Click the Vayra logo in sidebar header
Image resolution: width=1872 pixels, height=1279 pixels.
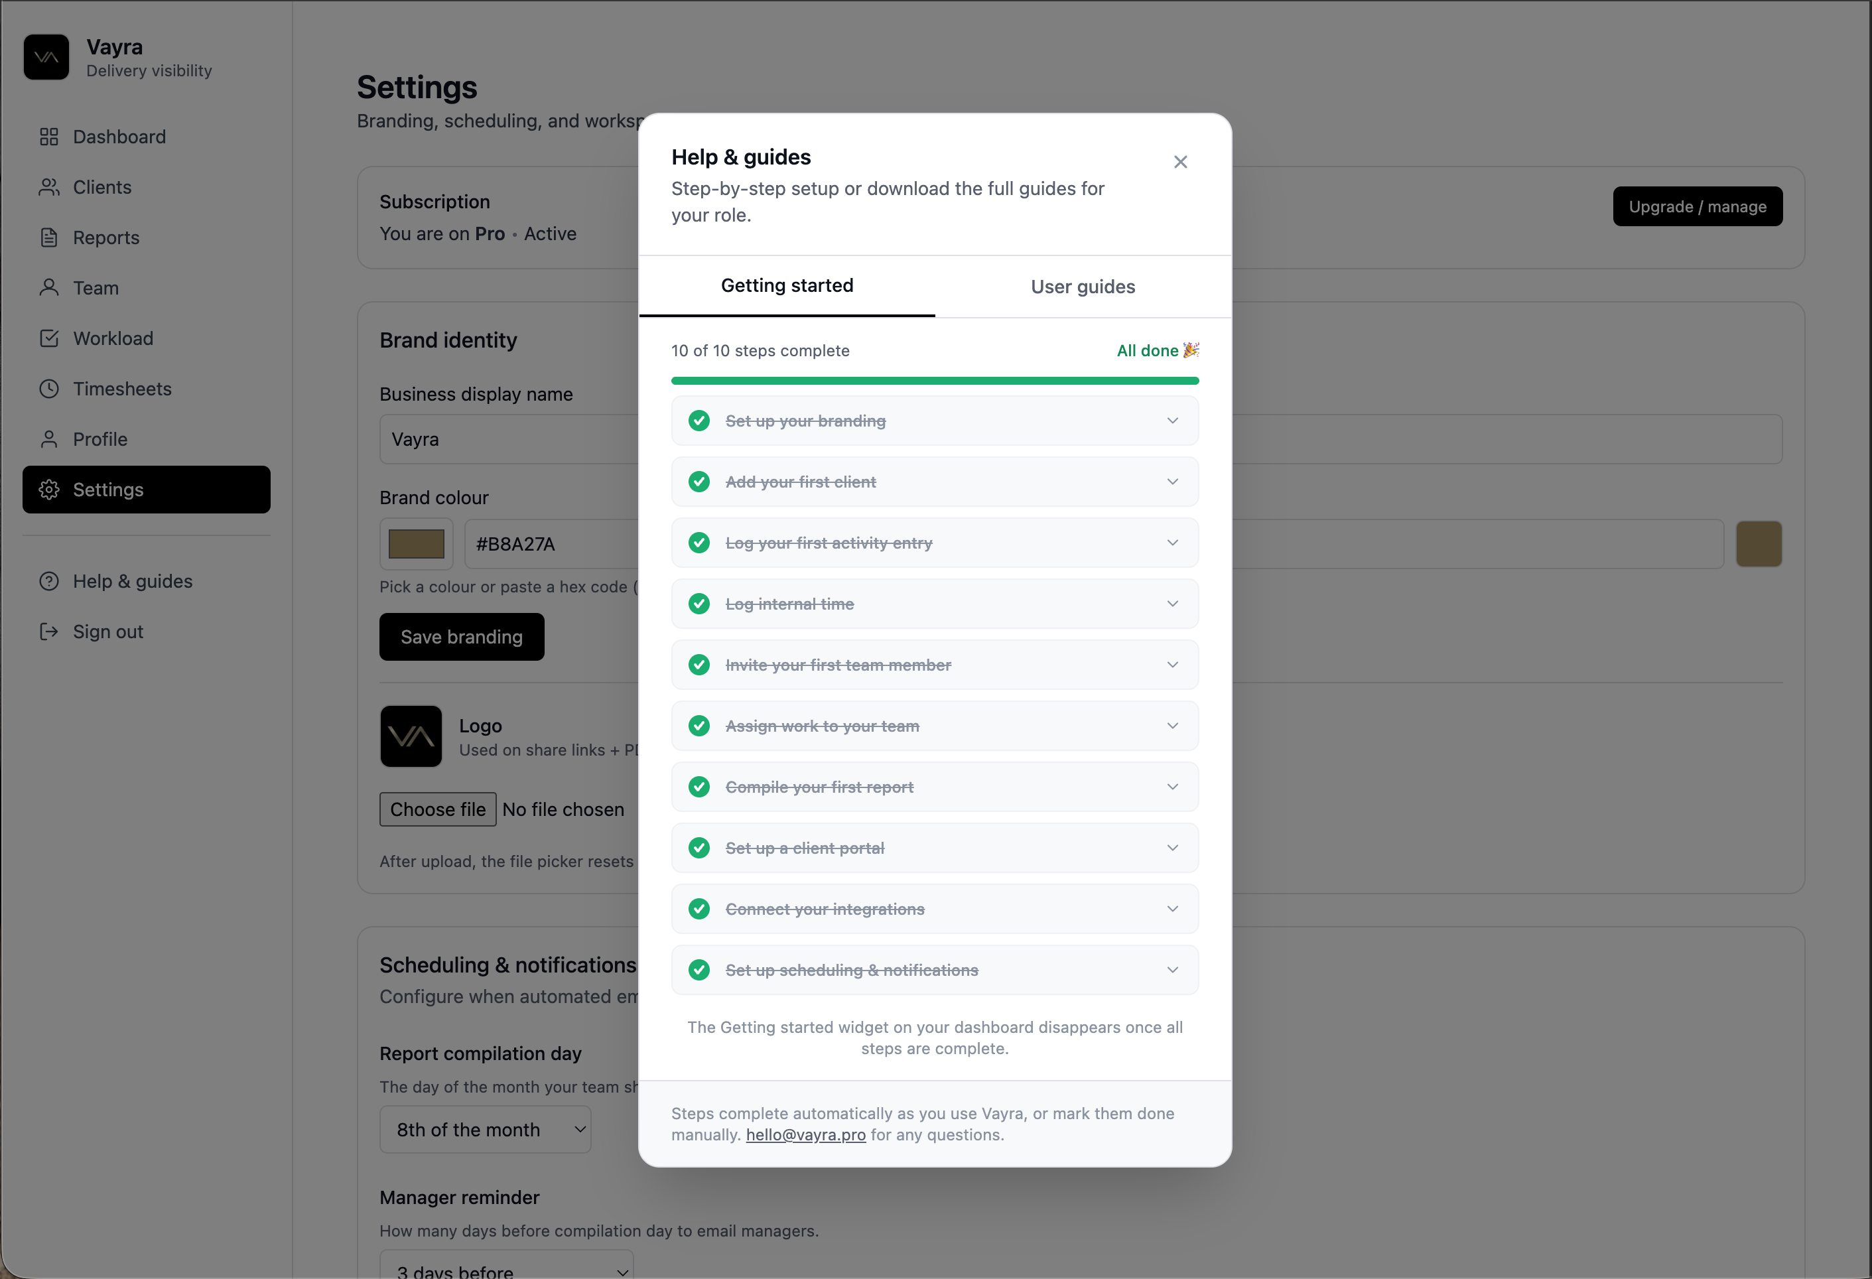(x=46, y=57)
